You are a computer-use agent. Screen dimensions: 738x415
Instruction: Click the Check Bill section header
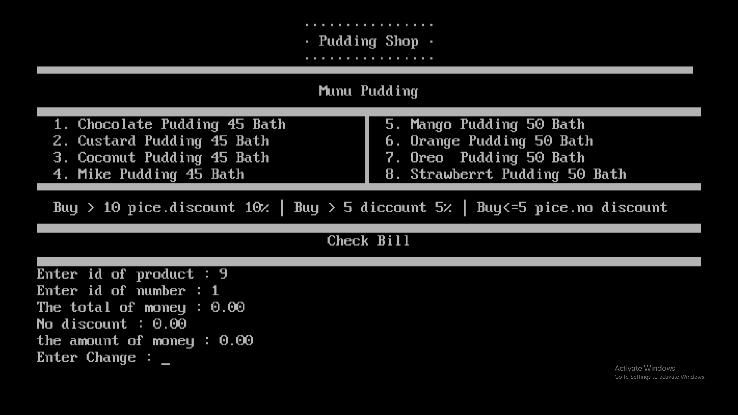(369, 241)
